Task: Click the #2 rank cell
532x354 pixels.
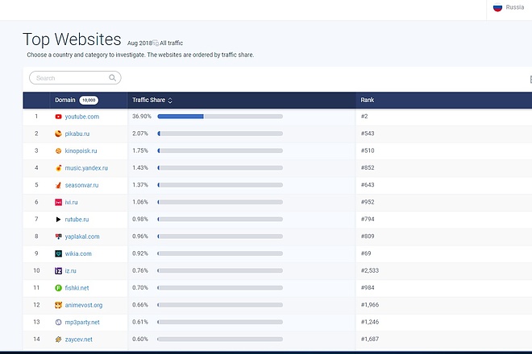Action: [364, 116]
